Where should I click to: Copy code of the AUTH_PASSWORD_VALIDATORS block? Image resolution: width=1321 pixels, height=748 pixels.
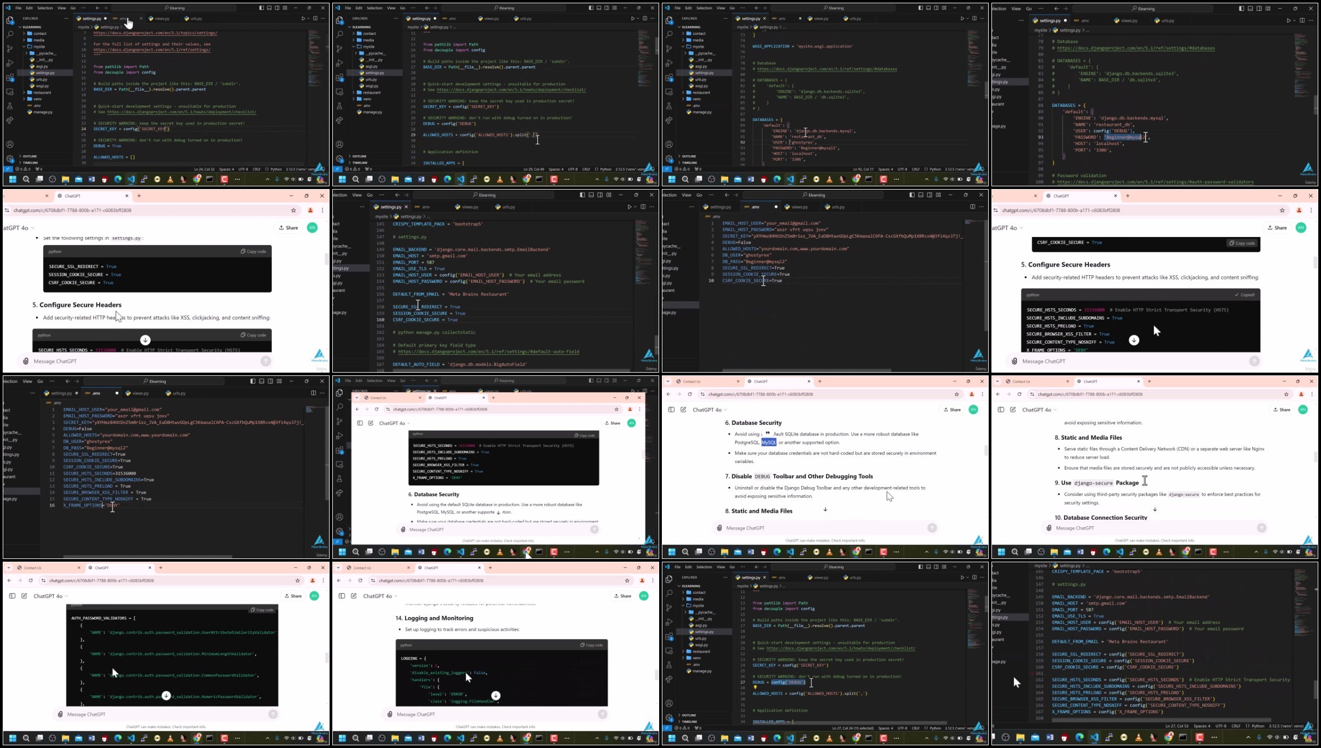[x=261, y=610]
